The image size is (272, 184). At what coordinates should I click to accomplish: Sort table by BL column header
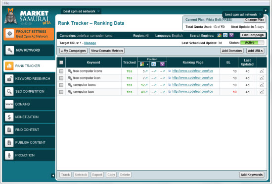228,62
